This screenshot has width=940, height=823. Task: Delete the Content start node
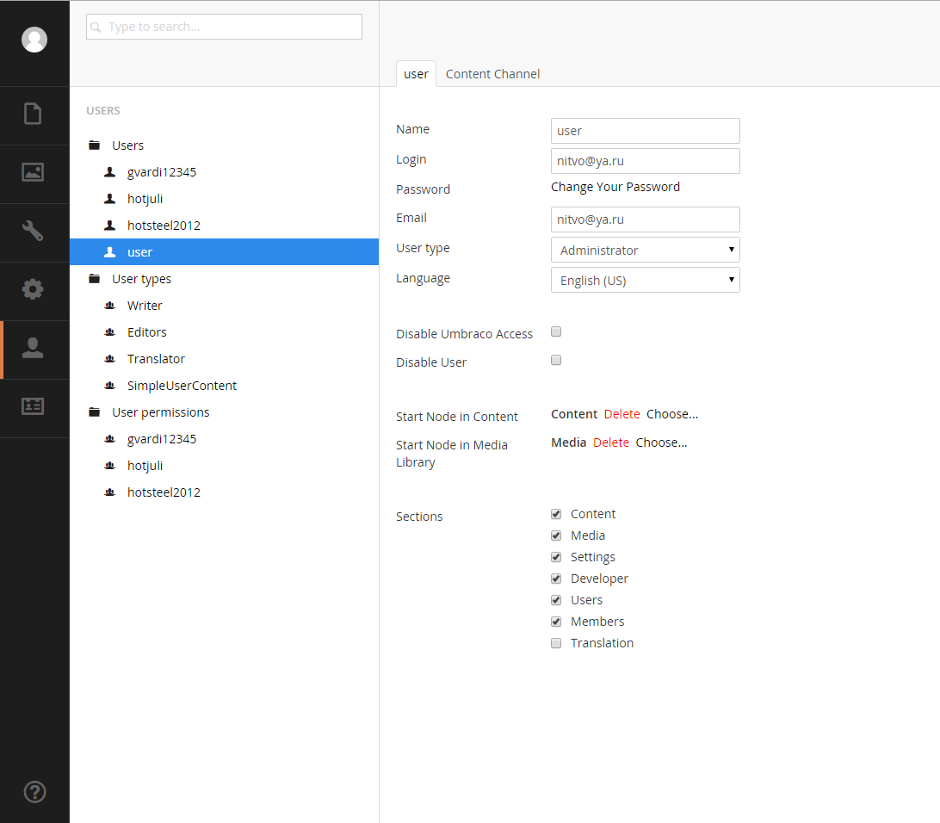[622, 414]
